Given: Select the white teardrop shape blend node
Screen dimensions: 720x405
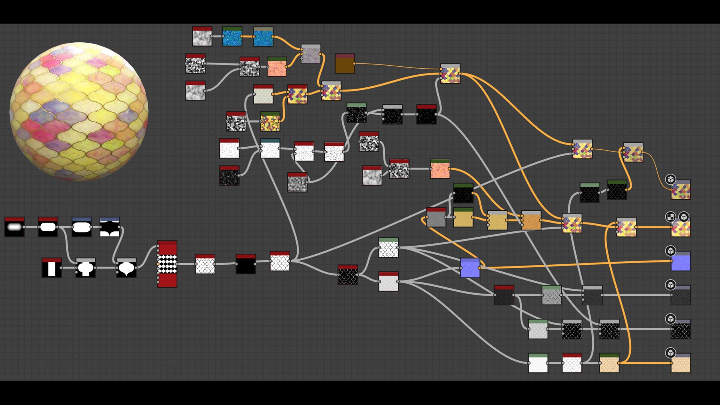Looking at the screenshot, I should pos(126,268).
